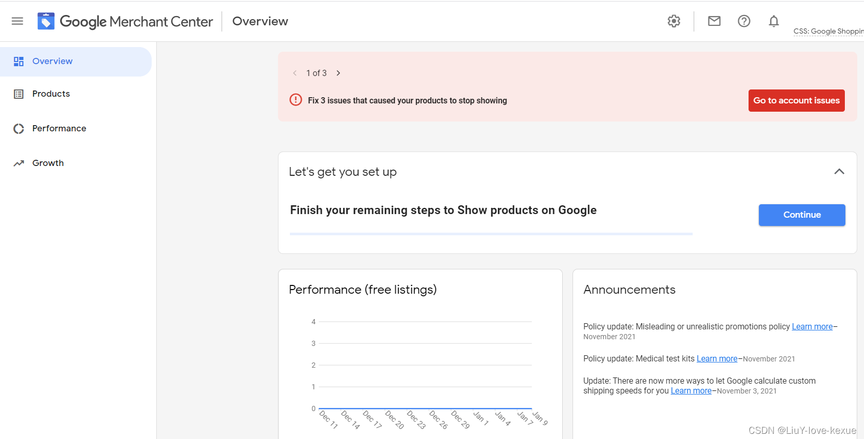Open Products in the sidebar
The image size is (864, 439).
pyautogui.click(x=51, y=94)
